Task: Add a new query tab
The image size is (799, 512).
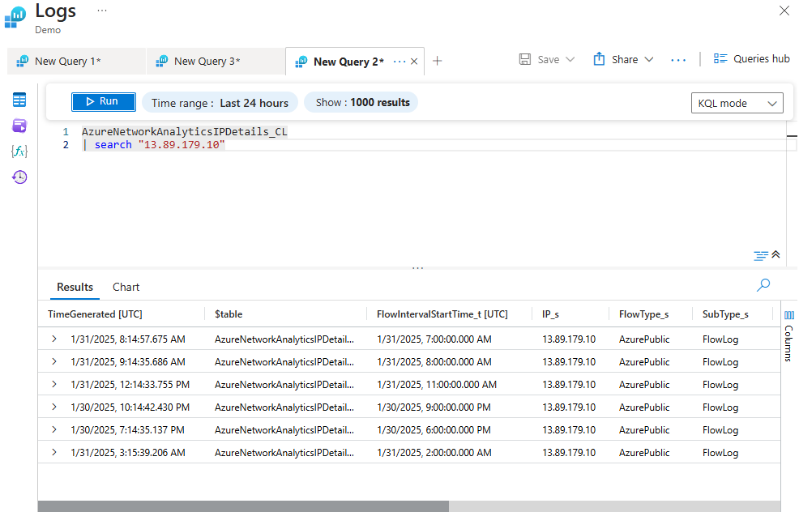Action: tap(438, 61)
